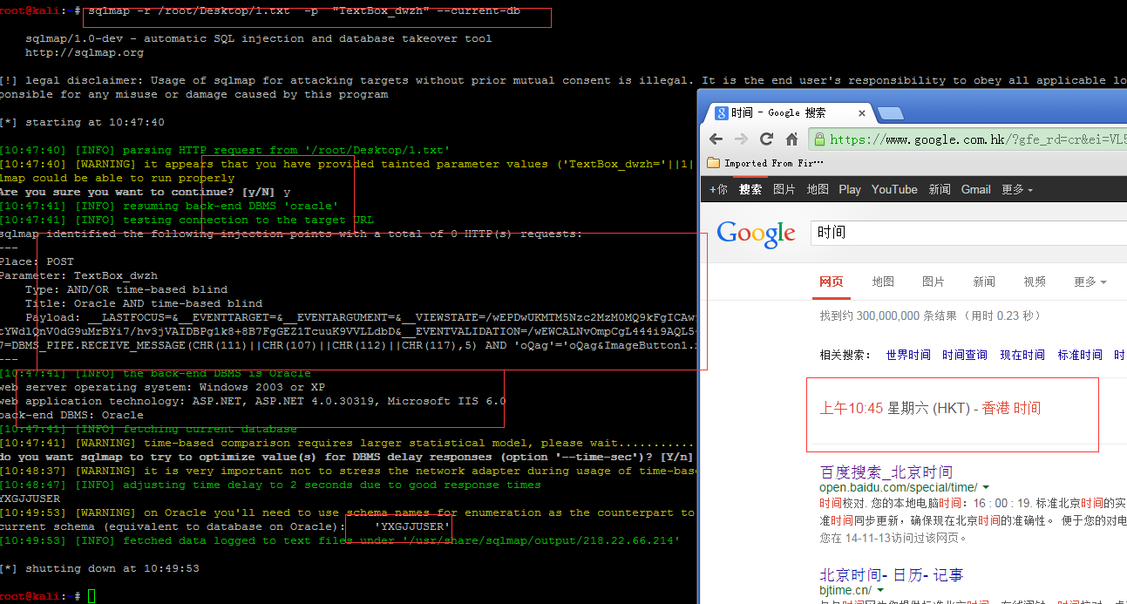1127x604 pixels.
Task: Switch to 新闻 search results tab
Action: point(984,282)
